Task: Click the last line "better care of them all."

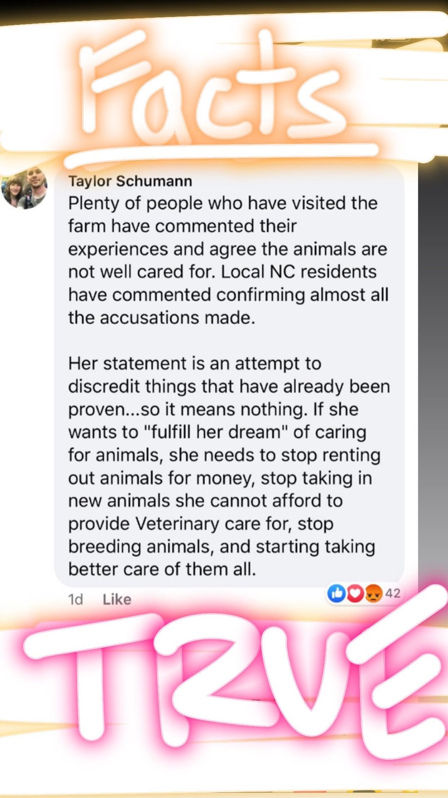Action: tap(162, 569)
